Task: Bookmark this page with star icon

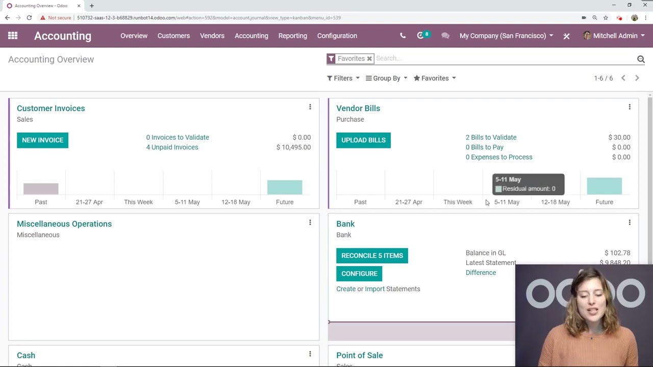Action: pyautogui.click(x=606, y=17)
